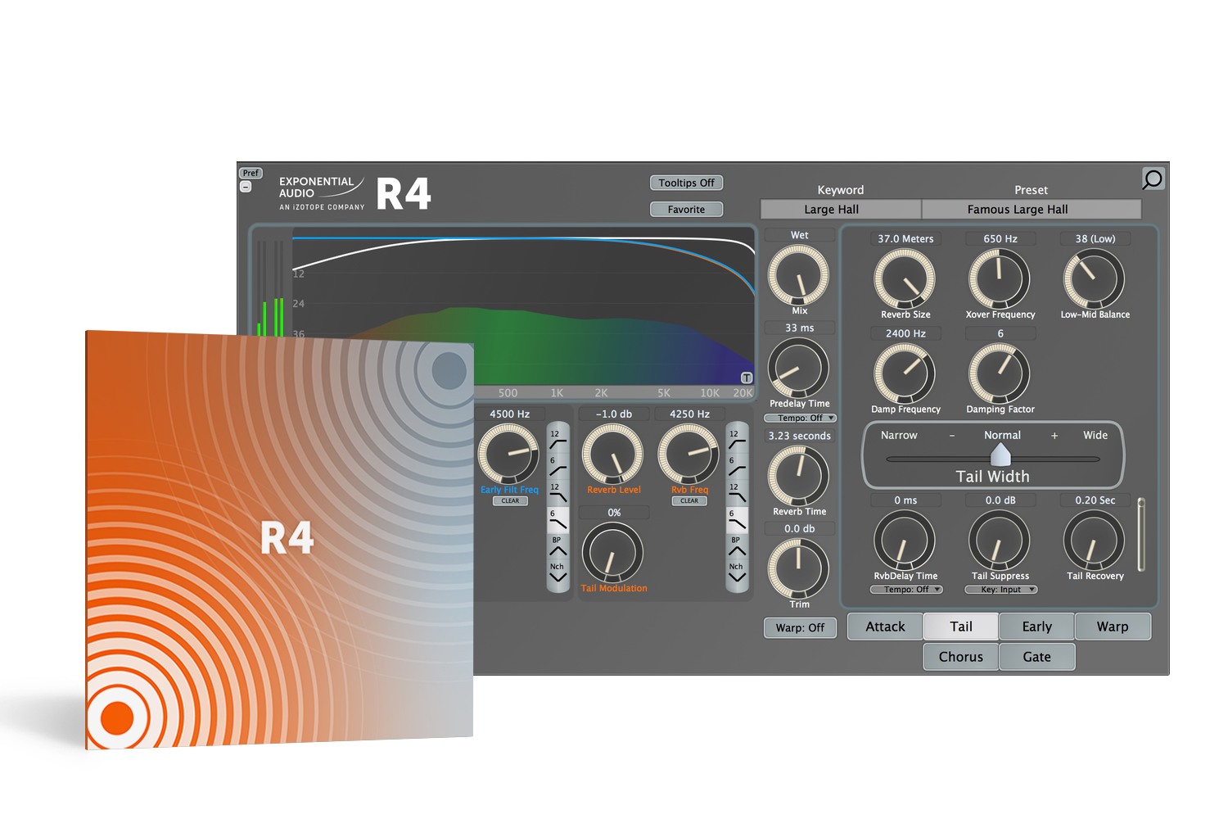Click the minus collapse icon below Pref
1228x819 pixels.
click(246, 187)
